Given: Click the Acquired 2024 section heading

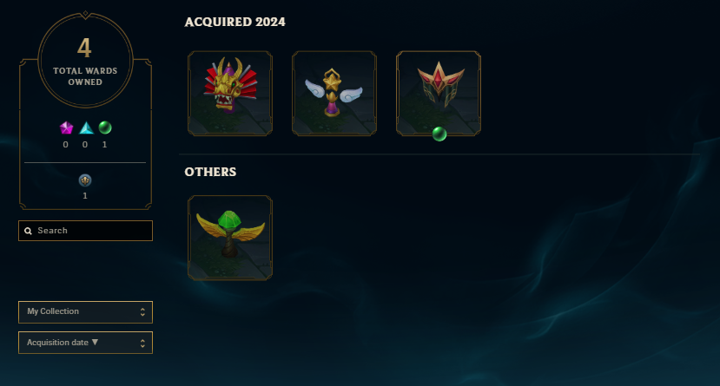Looking at the screenshot, I should coord(234,22).
